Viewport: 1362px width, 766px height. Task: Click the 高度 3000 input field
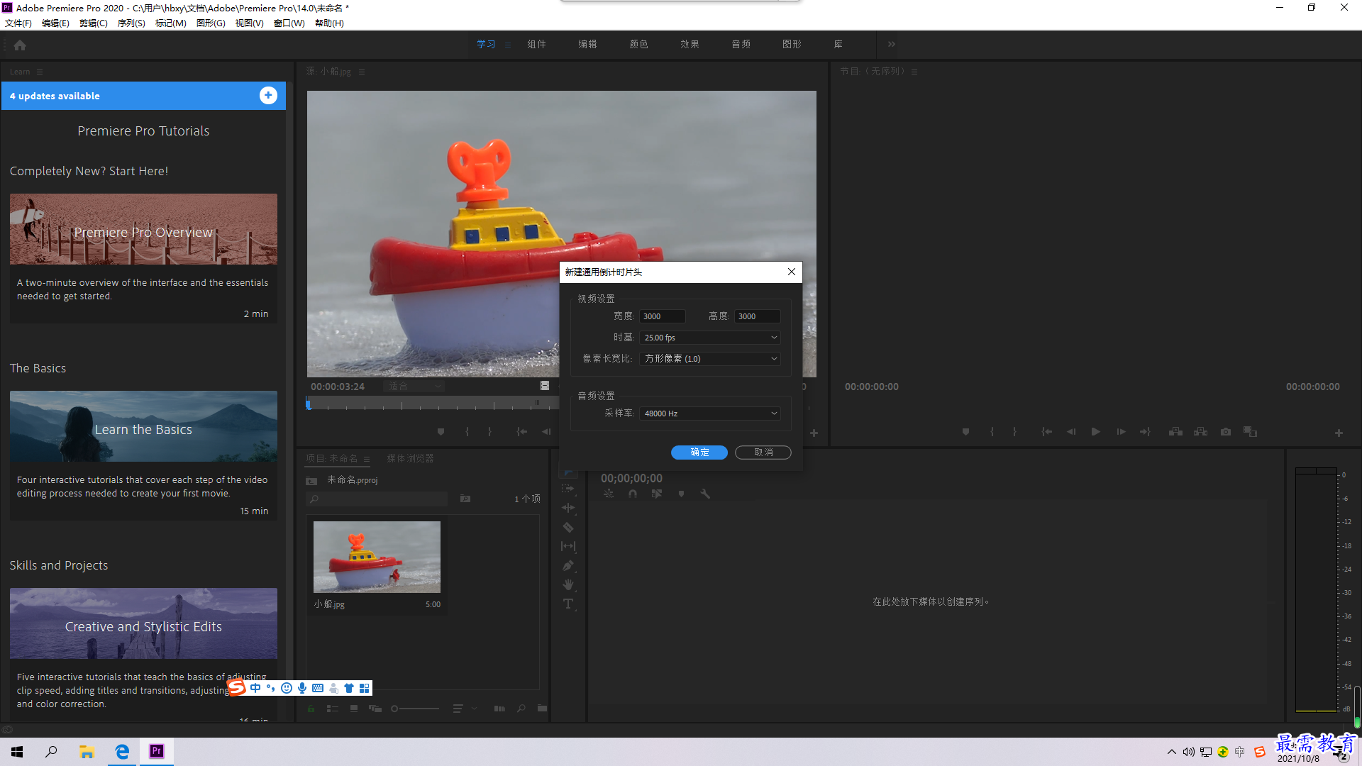(x=758, y=316)
